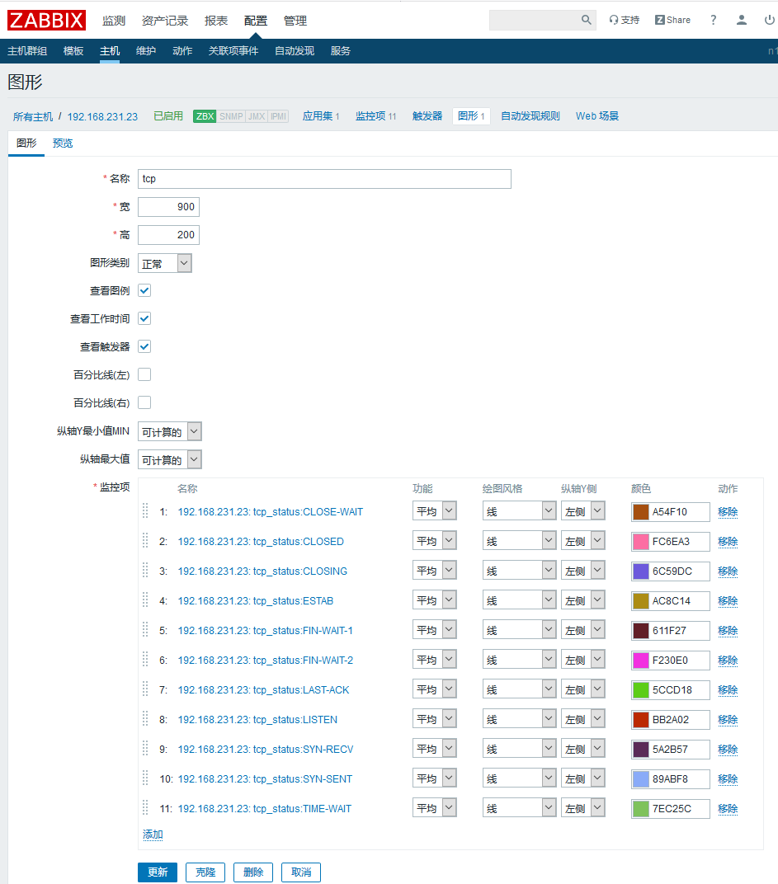Open the 管理 menu in top navigation
This screenshot has height=884, width=778.
coord(295,20)
